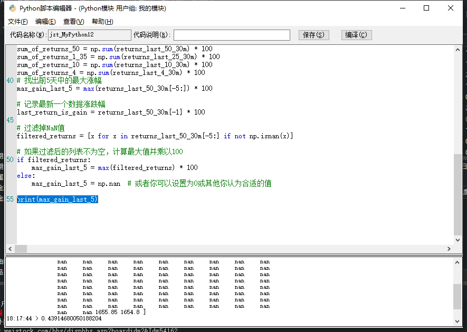Click line number 45 in the gutter
Screen dimensions: 467x332
tap(10, 120)
